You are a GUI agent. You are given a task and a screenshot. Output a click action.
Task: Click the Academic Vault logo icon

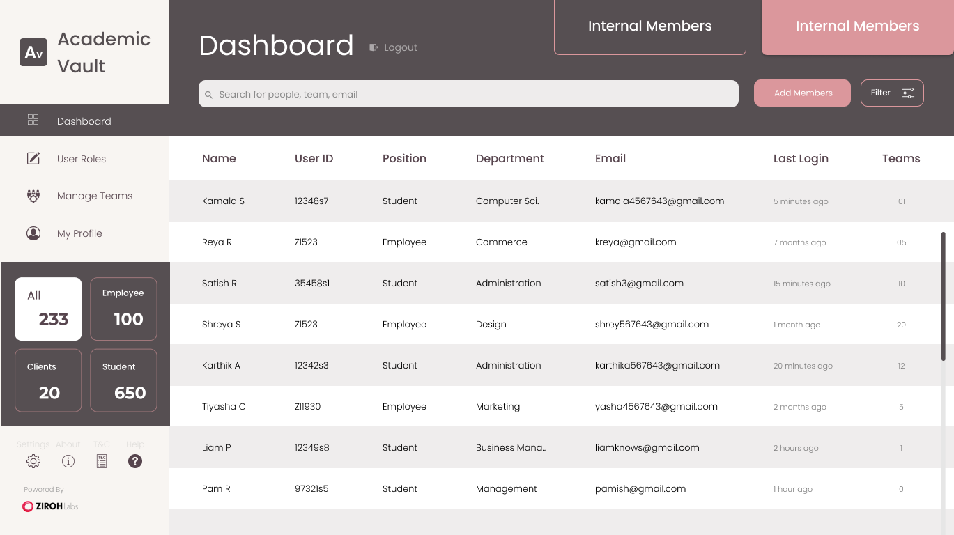coord(33,52)
